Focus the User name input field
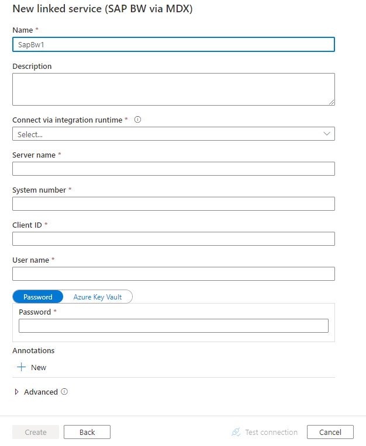 [173, 274]
